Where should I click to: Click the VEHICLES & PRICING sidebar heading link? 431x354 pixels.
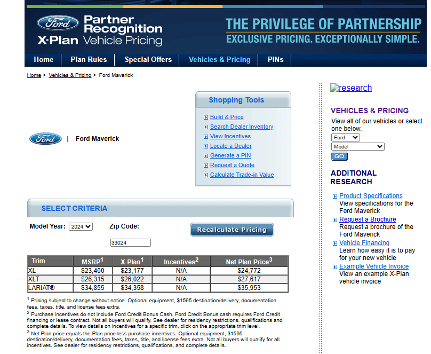tap(370, 111)
